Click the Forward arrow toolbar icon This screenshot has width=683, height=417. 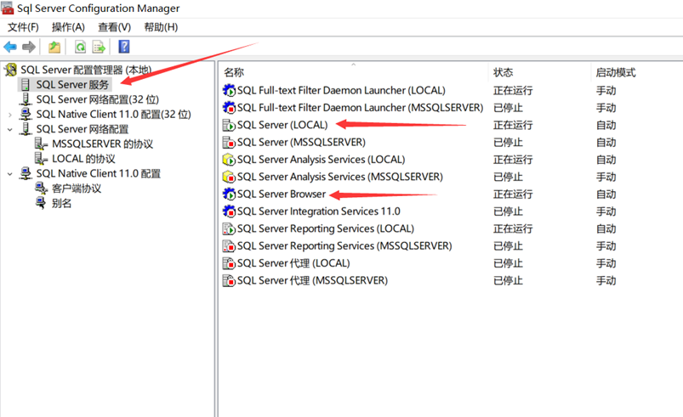click(x=29, y=47)
